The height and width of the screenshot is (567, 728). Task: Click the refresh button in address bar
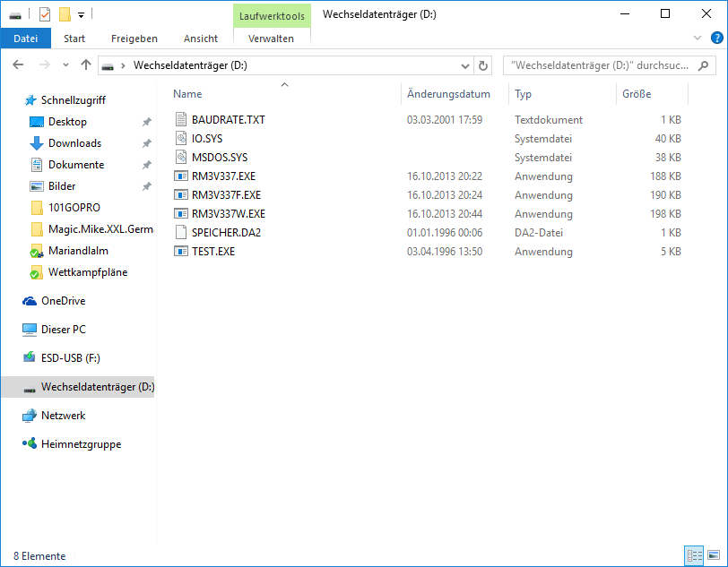click(483, 65)
